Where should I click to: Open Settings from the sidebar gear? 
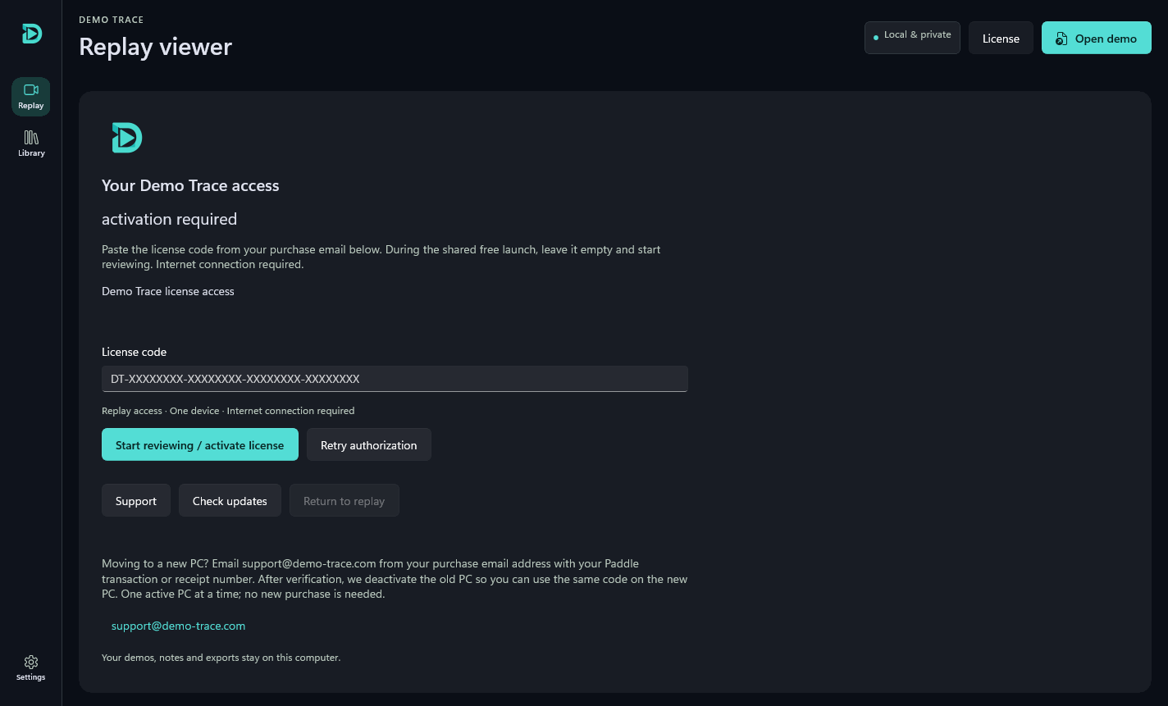[x=31, y=668]
